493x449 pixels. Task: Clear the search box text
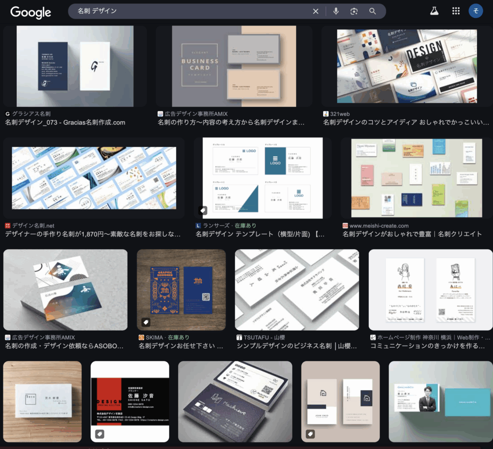[316, 12]
